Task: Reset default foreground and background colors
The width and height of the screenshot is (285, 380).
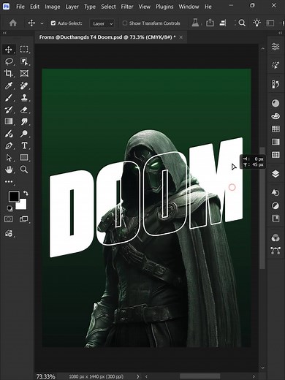Action: pos(9,208)
